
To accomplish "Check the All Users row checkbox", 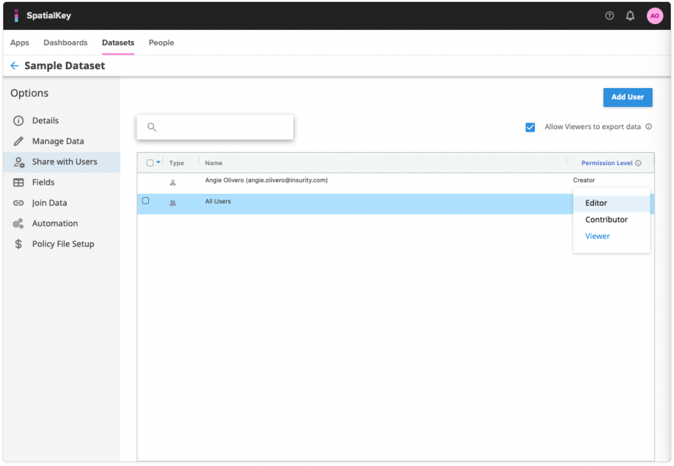I will click(x=146, y=201).
